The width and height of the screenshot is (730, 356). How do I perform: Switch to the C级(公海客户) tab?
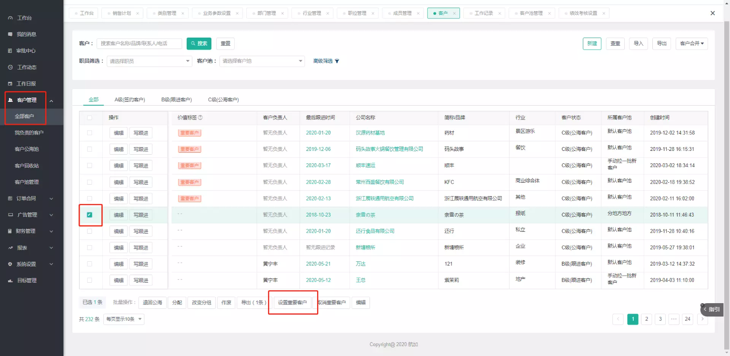pyautogui.click(x=223, y=100)
